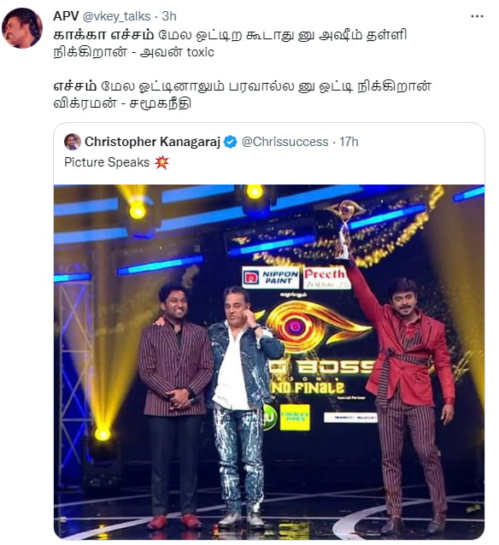Open the three-dot more options menu
499x545 pixels.
(477, 16)
